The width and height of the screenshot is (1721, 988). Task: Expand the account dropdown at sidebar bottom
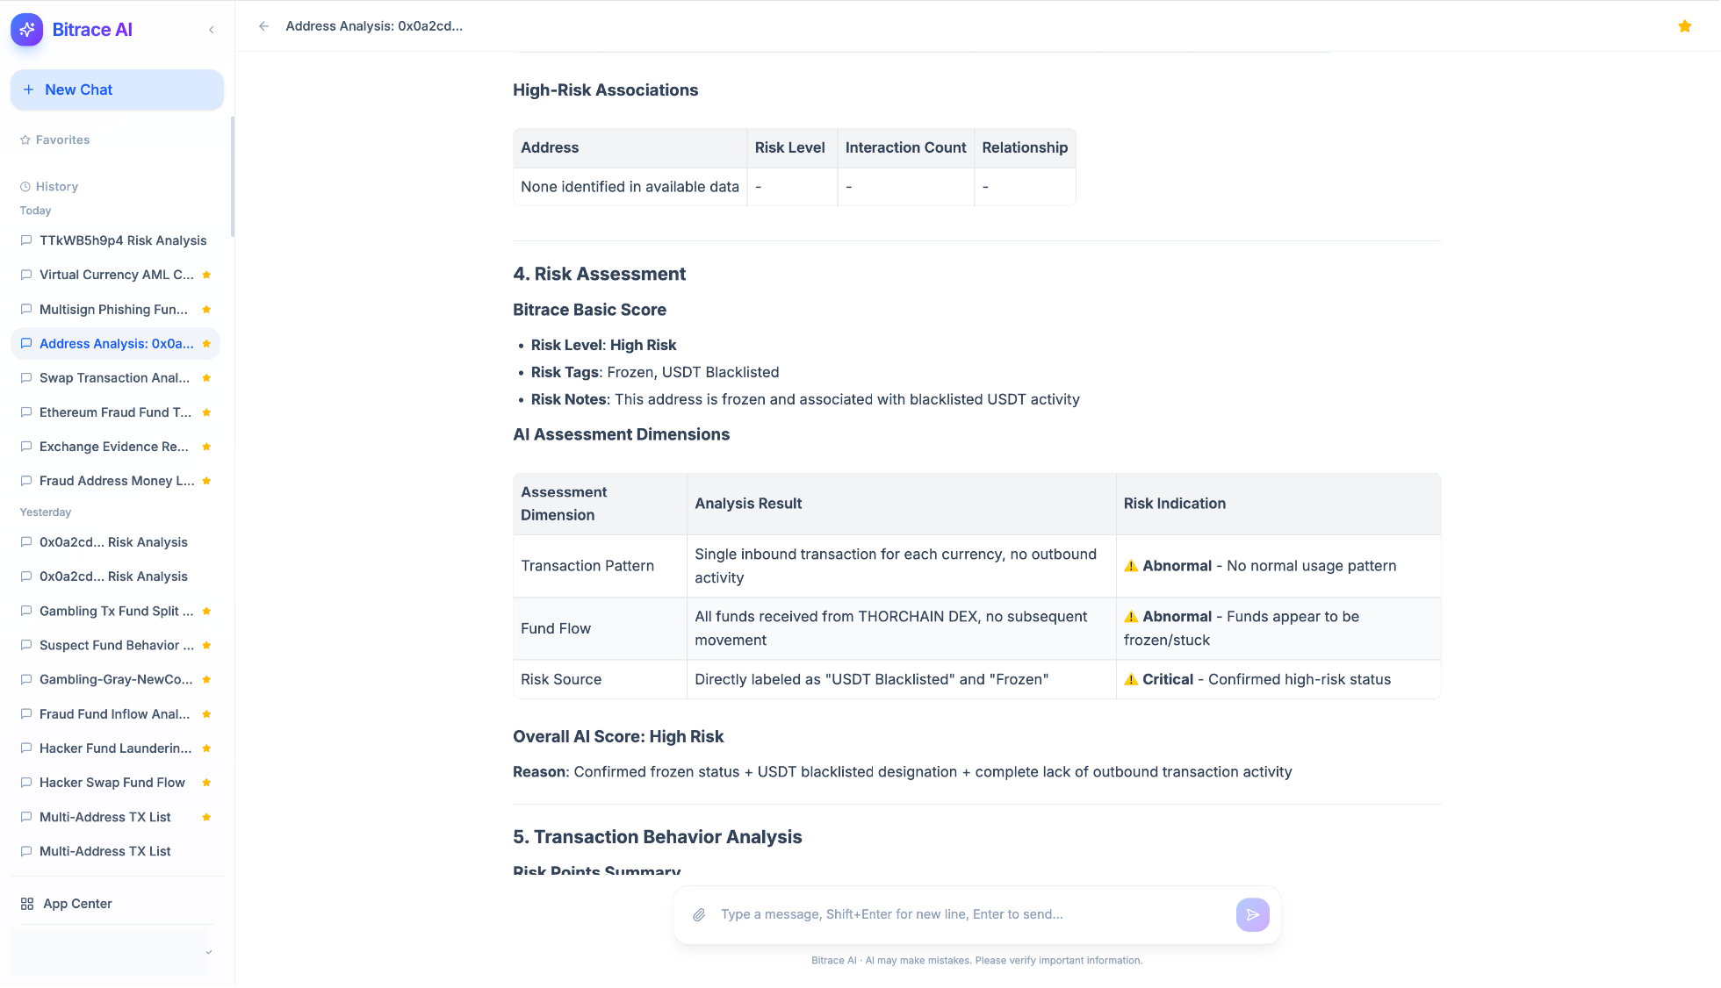click(x=209, y=952)
